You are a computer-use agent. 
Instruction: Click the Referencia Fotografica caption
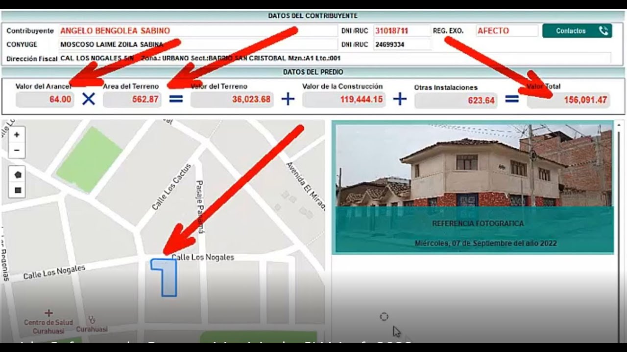(x=478, y=223)
